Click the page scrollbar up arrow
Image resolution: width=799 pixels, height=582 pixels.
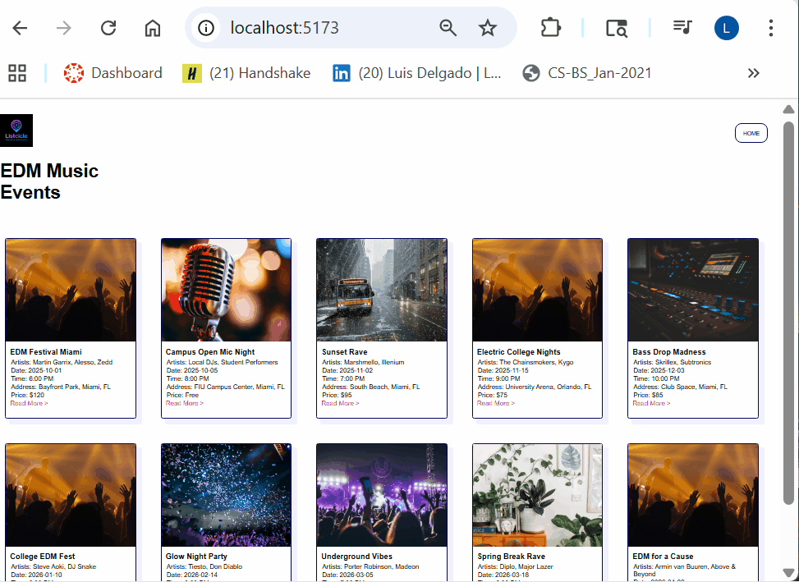788,109
